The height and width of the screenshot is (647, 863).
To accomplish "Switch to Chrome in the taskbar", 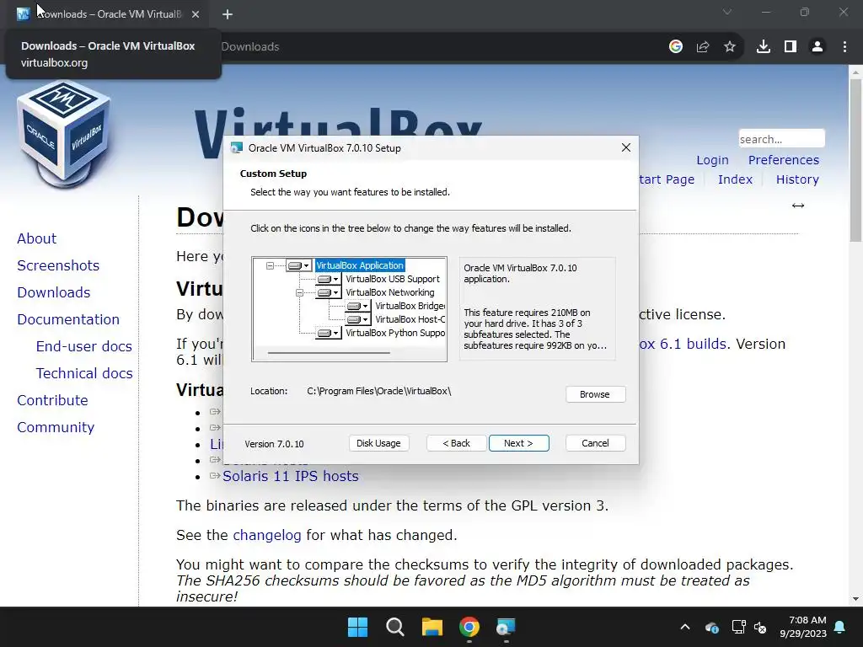I will pyautogui.click(x=469, y=627).
